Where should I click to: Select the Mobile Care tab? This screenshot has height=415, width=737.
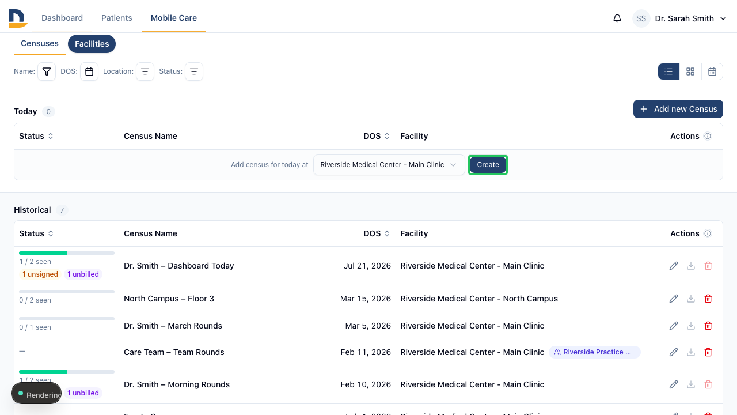174,18
